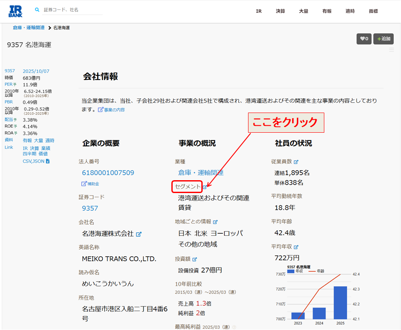The height and width of the screenshot is (330, 401).
Task: Click the 補助金 link under corporate number
Action: (90, 184)
